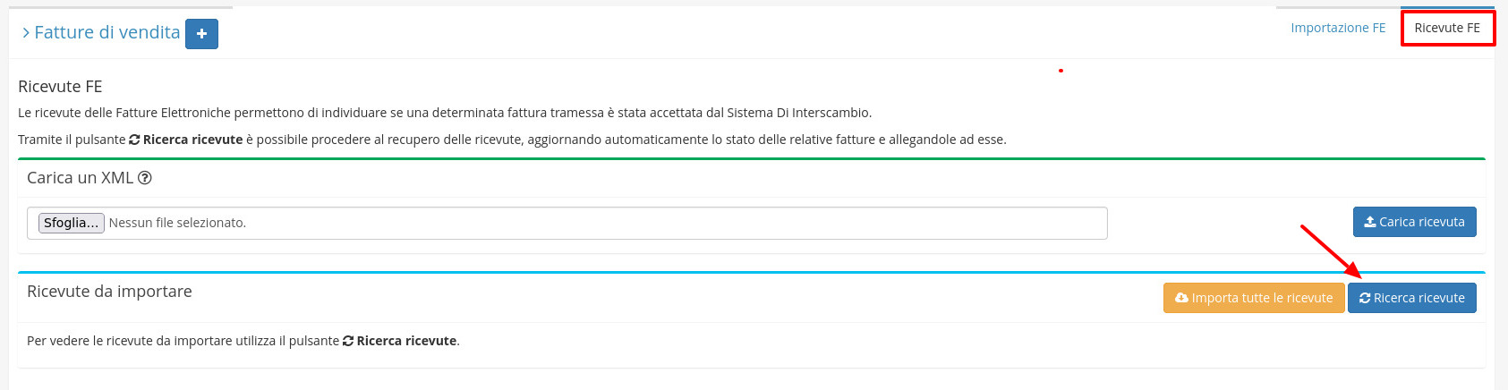
Task: Click the 'Ricevute da importare' panel title
Action: coord(109,292)
